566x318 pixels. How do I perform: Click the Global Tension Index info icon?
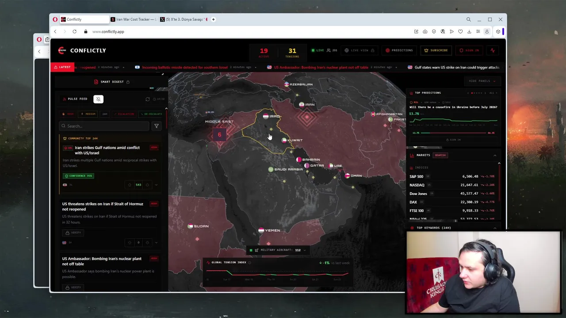pos(249,262)
